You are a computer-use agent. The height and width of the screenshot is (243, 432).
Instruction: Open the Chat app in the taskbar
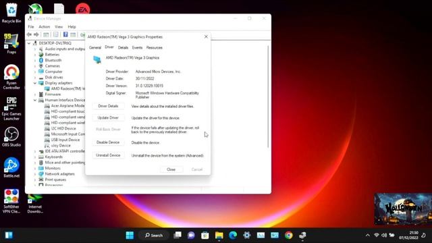tap(191, 235)
